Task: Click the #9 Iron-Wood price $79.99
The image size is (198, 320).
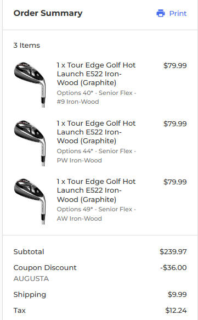Action: pos(175,65)
